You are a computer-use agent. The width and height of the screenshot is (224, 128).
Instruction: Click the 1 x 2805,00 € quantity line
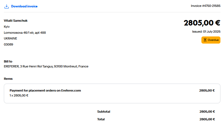pyautogui.click(x=19, y=95)
